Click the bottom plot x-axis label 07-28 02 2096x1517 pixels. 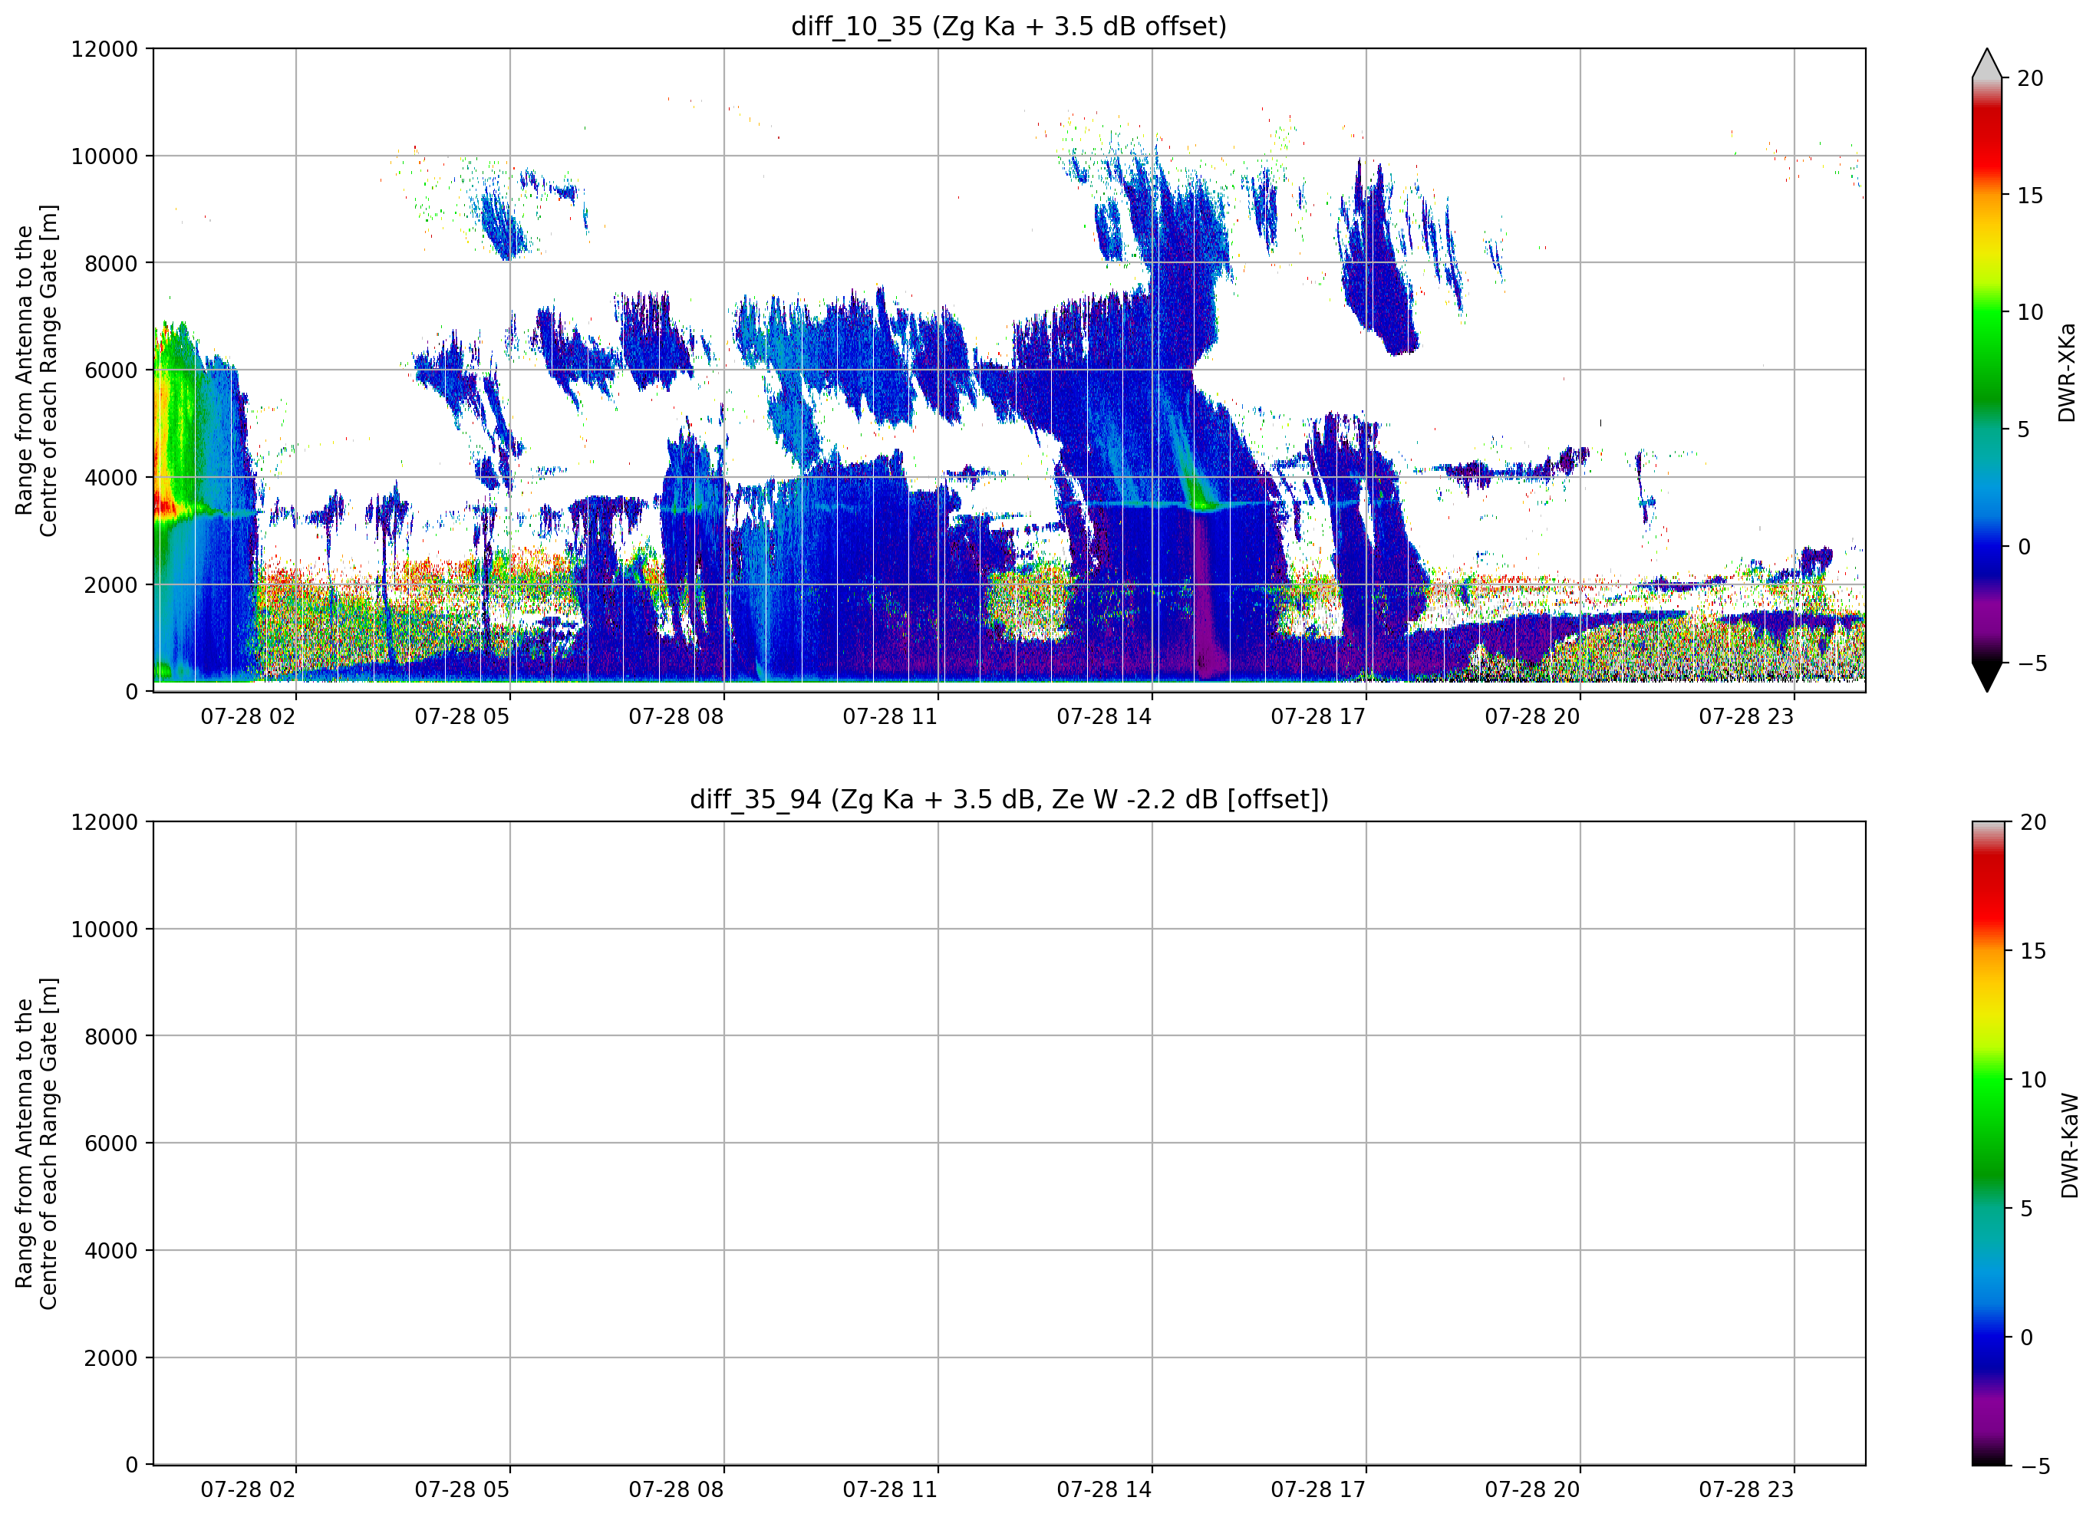click(x=248, y=1489)
